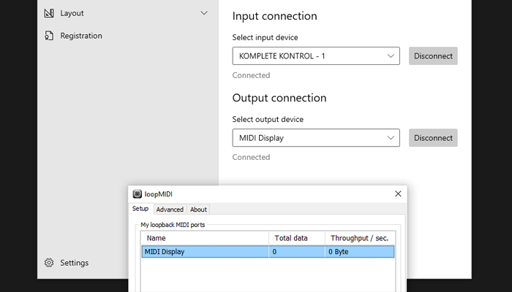Disconnect the KOMPLETE KONTROL input device
This screenshot has height=292, width=512.
(x=433, y=55)
